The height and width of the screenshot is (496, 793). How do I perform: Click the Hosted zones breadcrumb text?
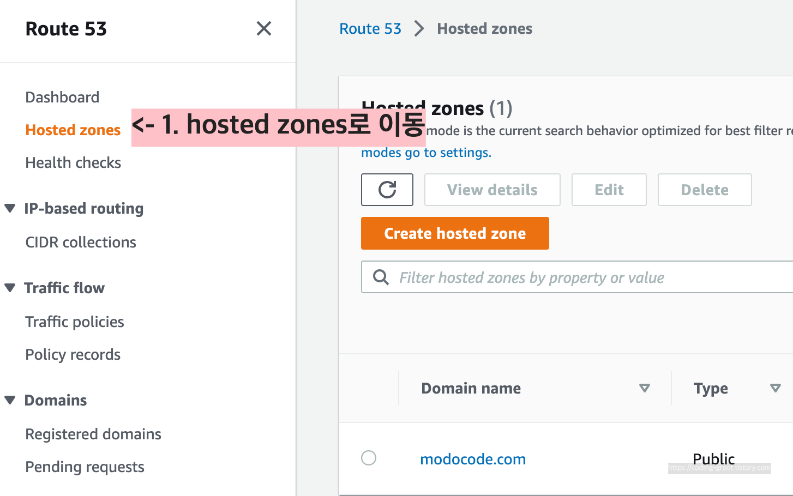(x=484, y=28)
